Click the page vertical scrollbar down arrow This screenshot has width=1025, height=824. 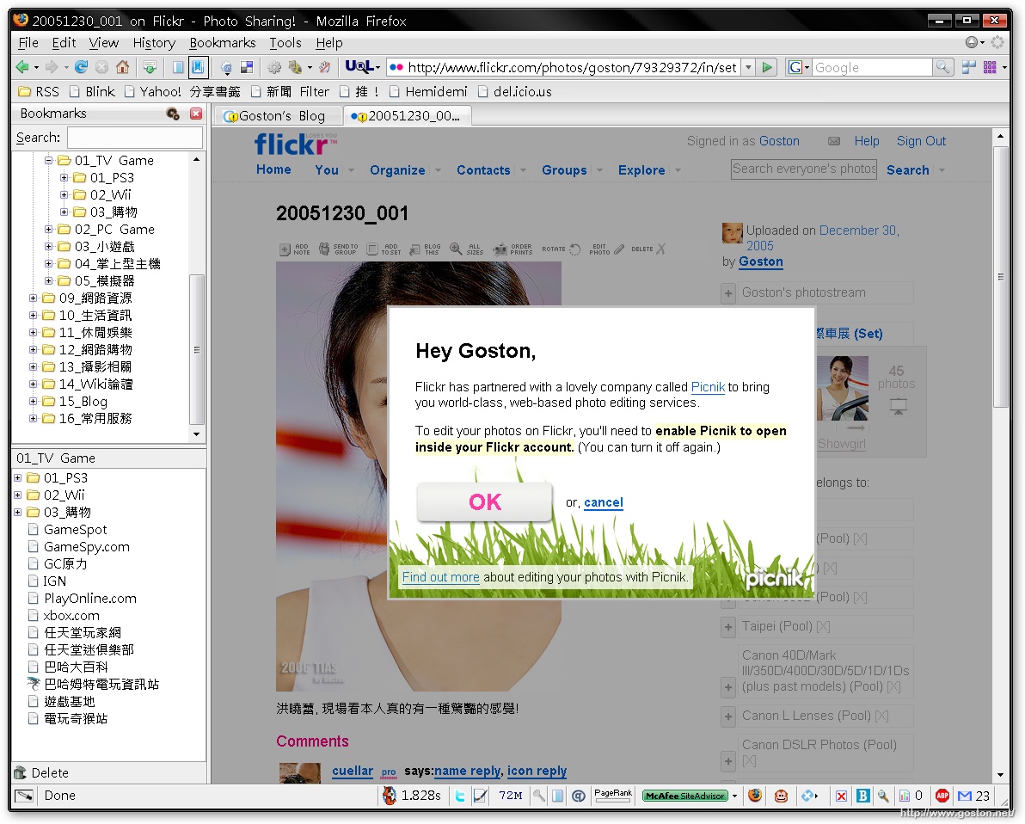pos(1000,775)
